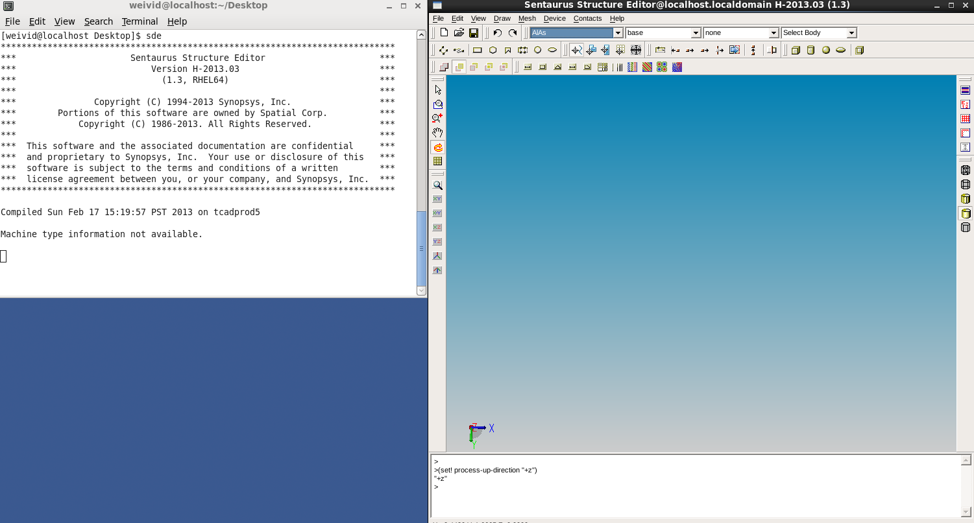Activate the zoom in/out tool with plus-minus magnifier
This screenshot has width=974, height=523.
tap(437, 119)
